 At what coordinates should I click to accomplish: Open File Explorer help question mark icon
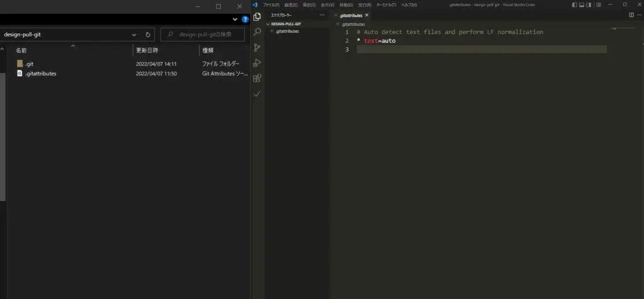tap(245, 19)
